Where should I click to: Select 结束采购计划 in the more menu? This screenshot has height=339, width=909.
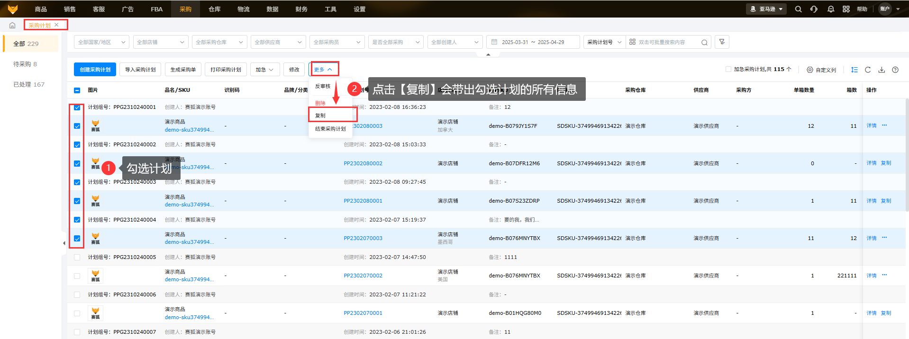(330, 129)
